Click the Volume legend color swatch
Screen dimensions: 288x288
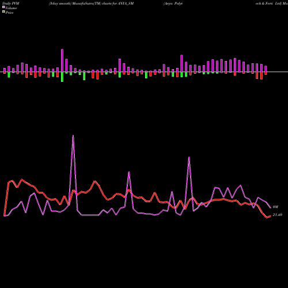(x=3, y=7)
